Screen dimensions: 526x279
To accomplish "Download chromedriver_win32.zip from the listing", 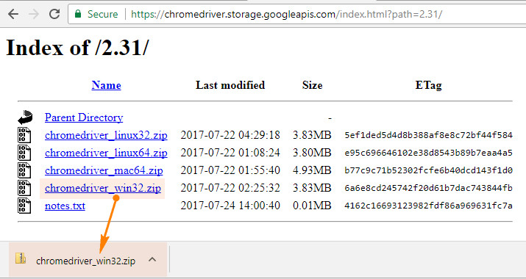I will point(103,188).
